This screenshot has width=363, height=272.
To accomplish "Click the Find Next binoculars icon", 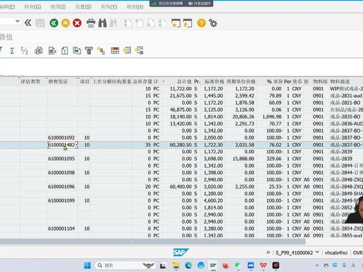I will point(114,23).
